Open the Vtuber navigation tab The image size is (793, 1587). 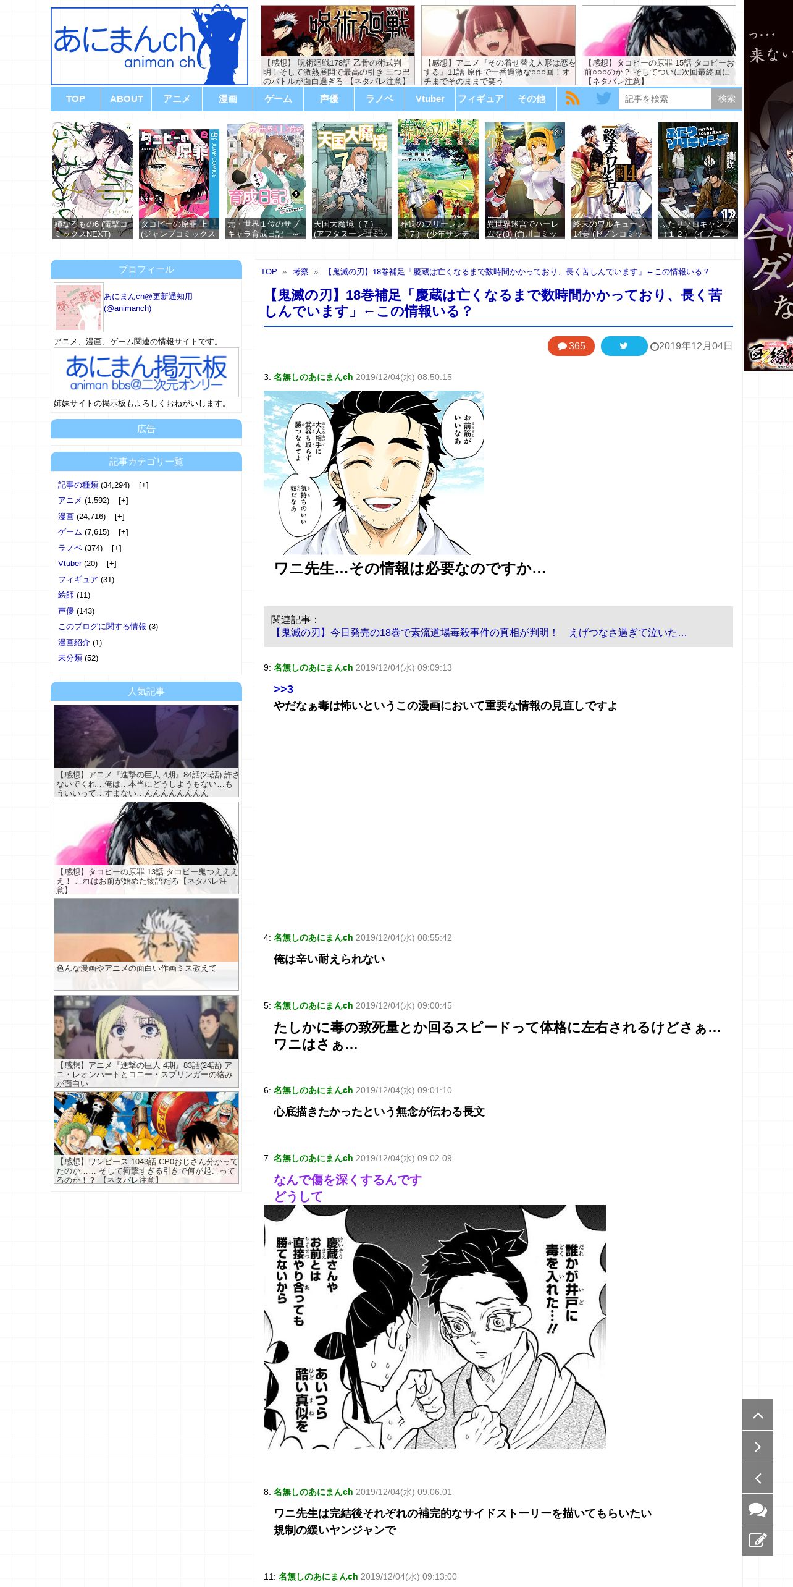click(x=430, y=99)
